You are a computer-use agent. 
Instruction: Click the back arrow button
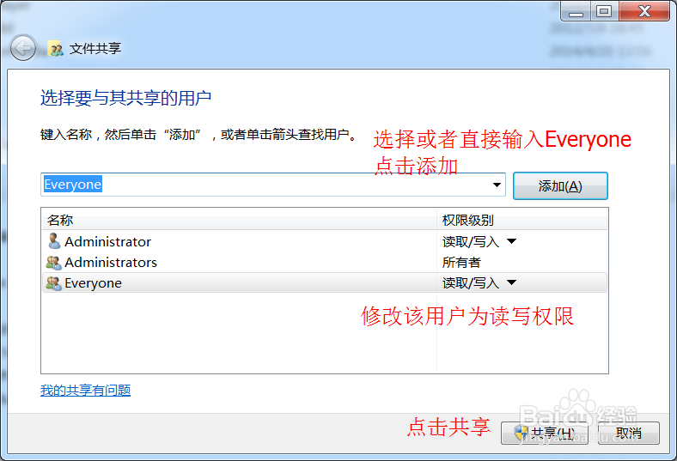(x=23, y=48)
